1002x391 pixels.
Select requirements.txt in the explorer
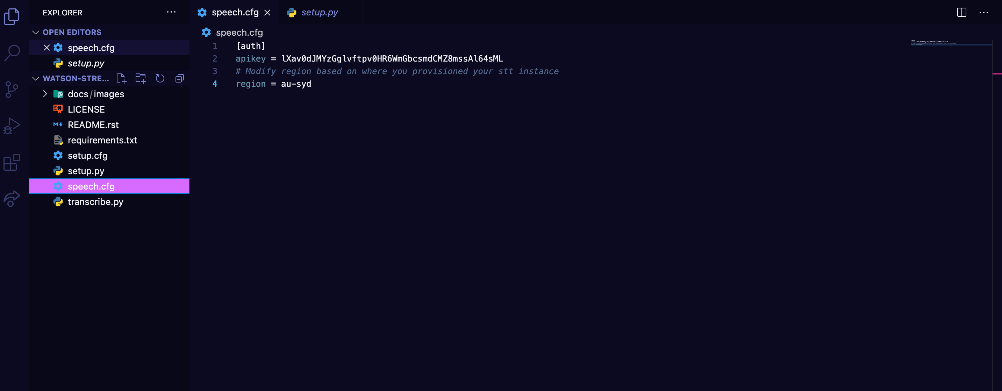(102, 140)
